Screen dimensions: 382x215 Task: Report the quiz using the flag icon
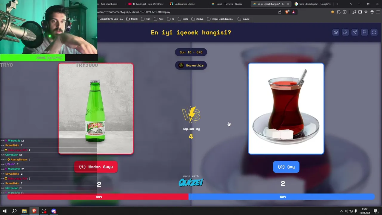pos(364,32)
